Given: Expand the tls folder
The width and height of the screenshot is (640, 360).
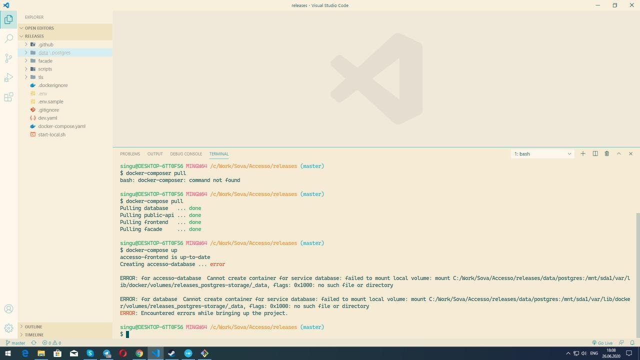Looking at the screenshot, I should pyautogui.click(x=65, y=77).
